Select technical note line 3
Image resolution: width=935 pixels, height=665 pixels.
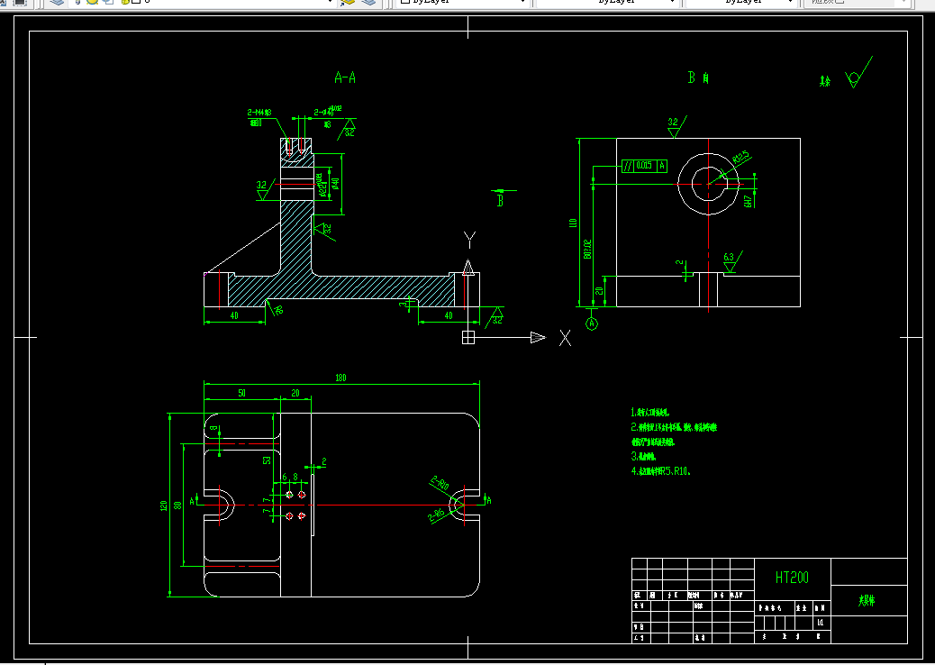coord(643,457)
